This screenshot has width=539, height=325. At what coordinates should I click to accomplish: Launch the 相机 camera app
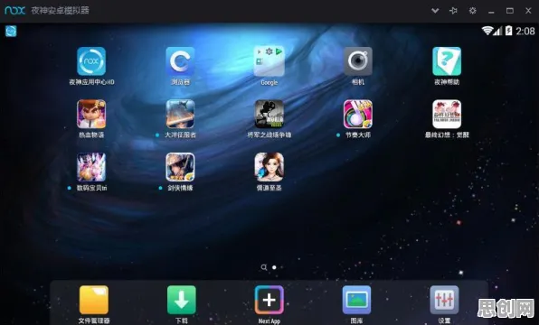click(358, 61)
